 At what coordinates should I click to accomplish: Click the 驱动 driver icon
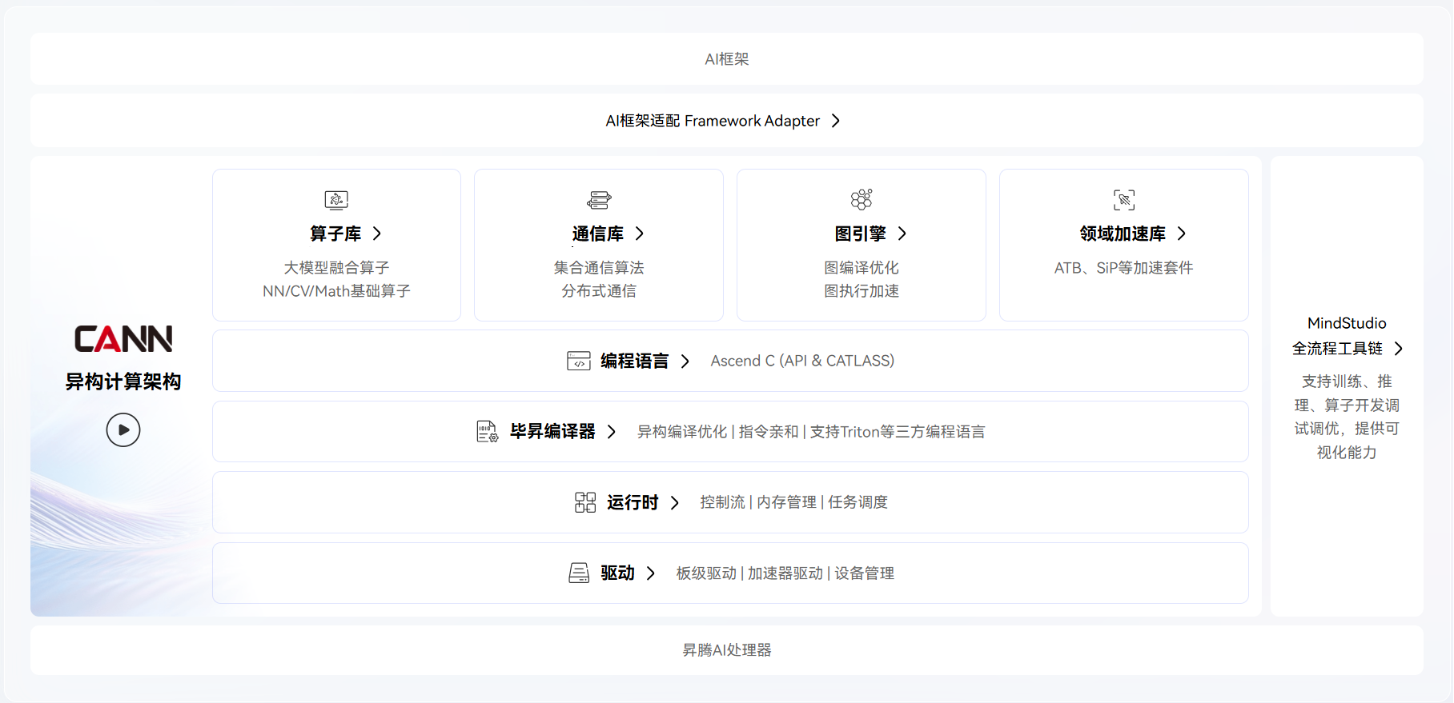point(579,573)
